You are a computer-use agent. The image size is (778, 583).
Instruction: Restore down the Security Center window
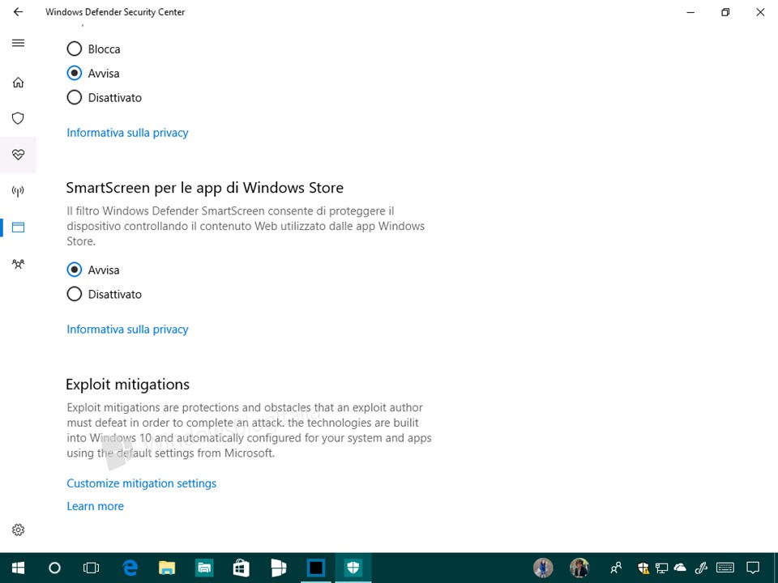[725, 12]
